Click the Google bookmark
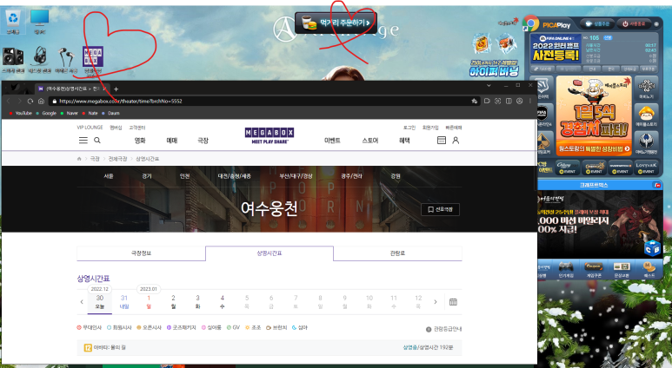The height and width of the screenshot is (368, 672). point(46,114)
